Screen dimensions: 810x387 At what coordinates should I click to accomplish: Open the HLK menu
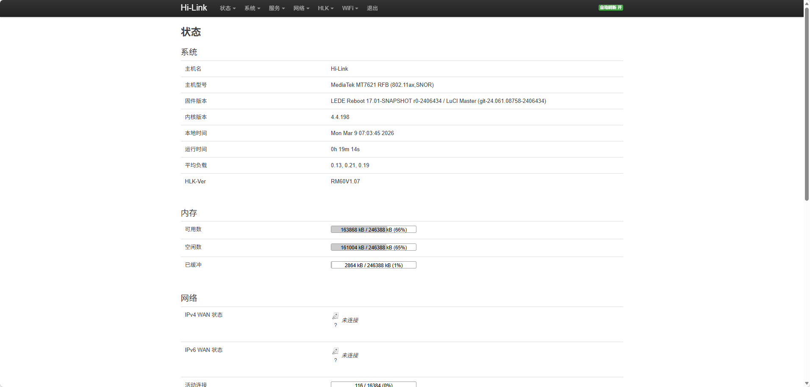(x=325, y=8)
